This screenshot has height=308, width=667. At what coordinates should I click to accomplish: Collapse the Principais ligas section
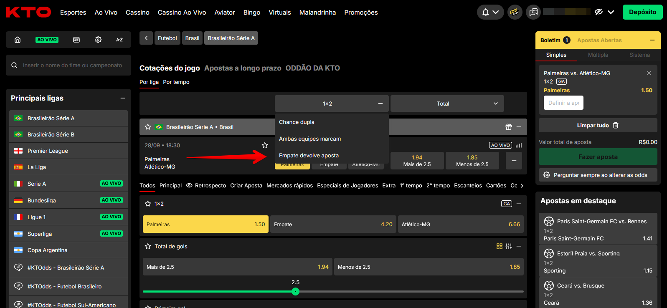pos(123,98)
